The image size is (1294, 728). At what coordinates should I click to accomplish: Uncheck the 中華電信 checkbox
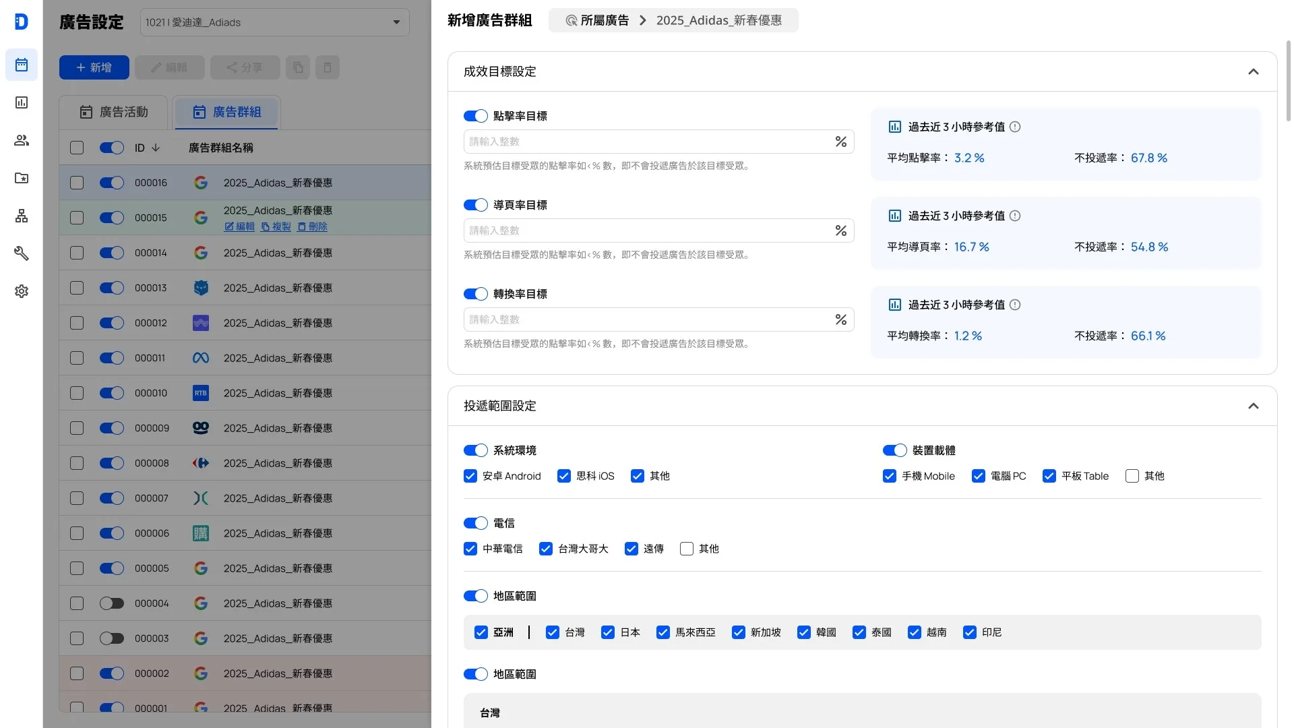(x=470, y=549)
